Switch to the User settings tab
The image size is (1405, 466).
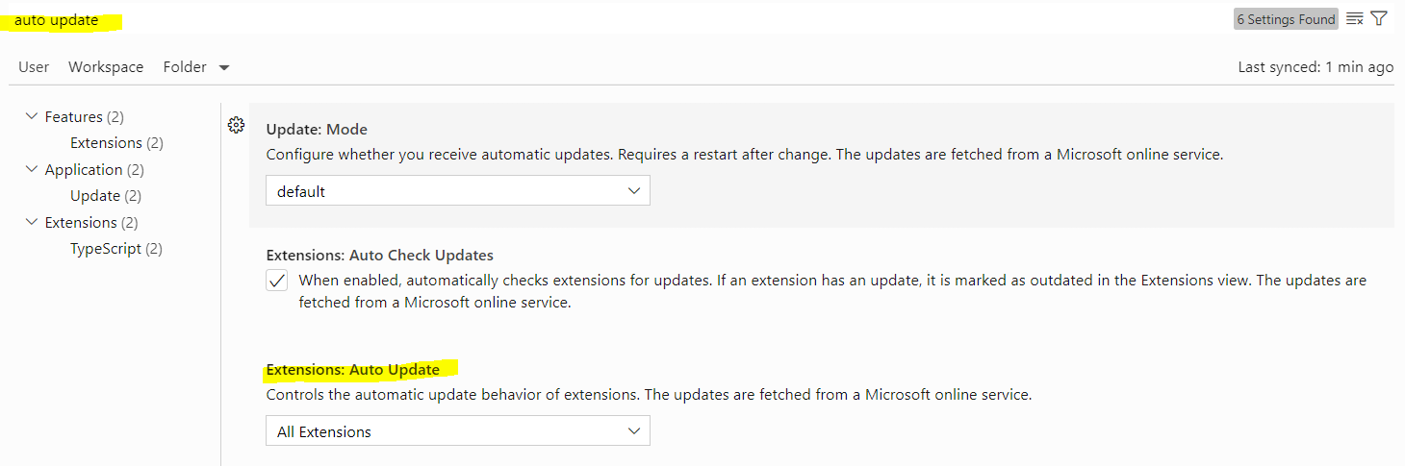click(x=34, y=67)
